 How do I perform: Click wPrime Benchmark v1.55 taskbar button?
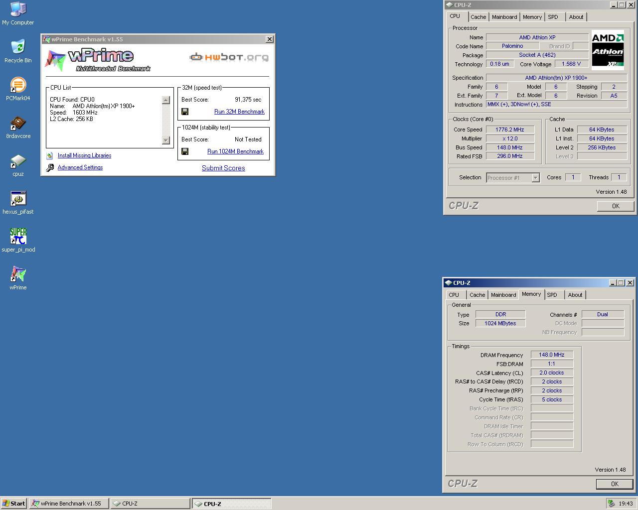[x=69, y=504]
